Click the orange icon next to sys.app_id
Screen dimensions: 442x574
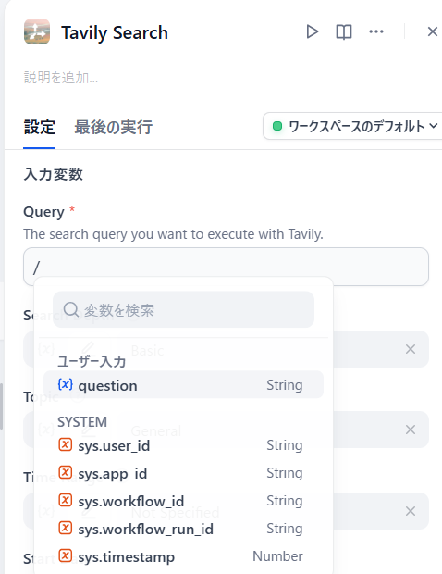pyautogui.click(x=65, y=472)
